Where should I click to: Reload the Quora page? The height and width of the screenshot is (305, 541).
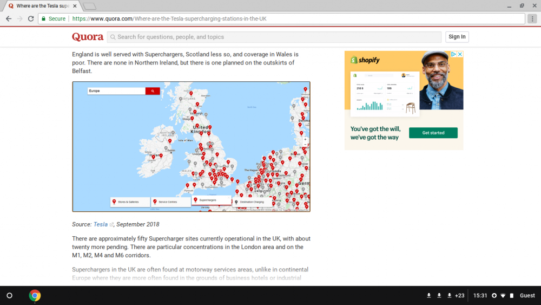coord(31,18)
